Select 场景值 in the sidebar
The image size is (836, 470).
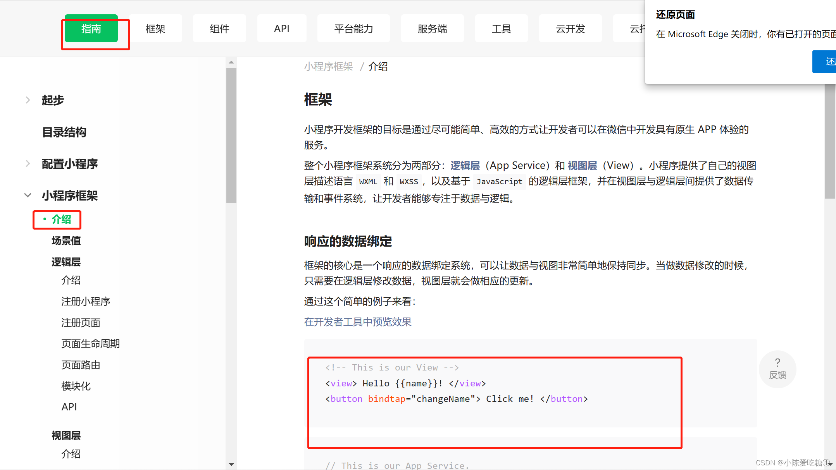pyautogui.click(x=66, y=241)
